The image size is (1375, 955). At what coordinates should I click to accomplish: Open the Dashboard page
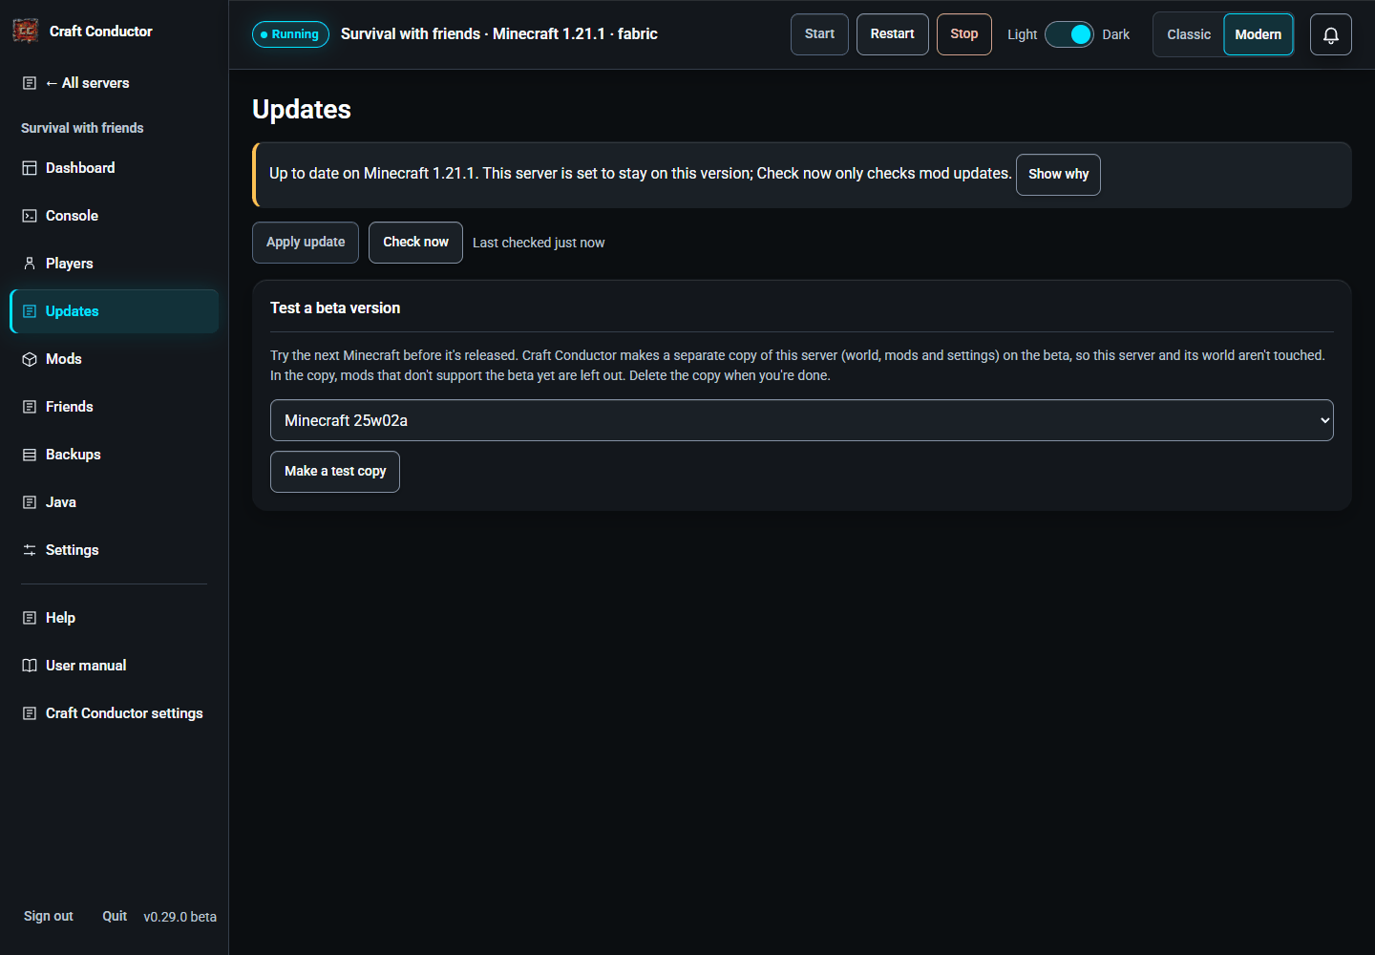(x=115, y=168)
